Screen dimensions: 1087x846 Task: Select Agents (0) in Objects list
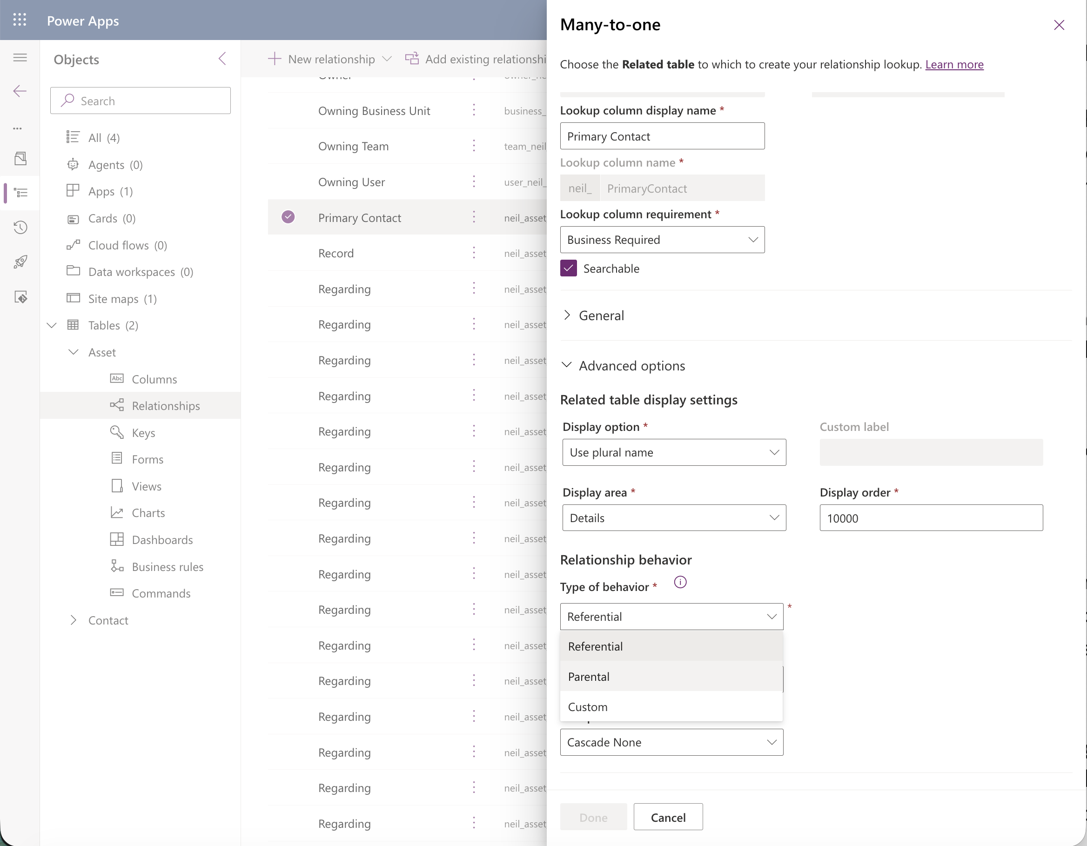coord(115,164)
